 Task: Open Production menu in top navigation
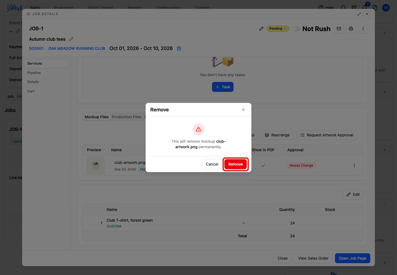[x=66, y=7]
